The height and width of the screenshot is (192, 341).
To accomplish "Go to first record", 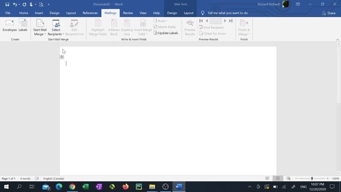I will 201,21.
